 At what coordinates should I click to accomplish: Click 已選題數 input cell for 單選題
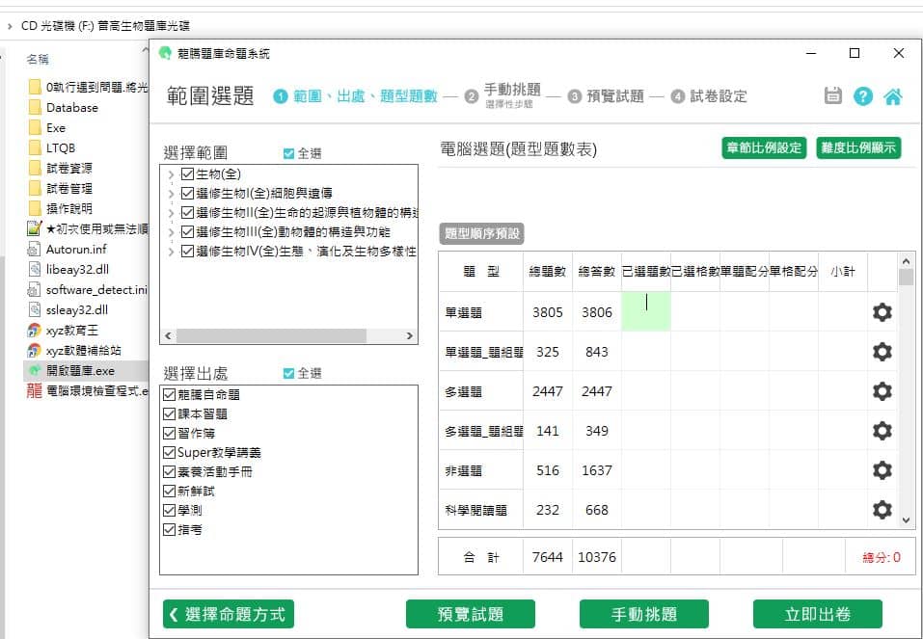[646, 311]
